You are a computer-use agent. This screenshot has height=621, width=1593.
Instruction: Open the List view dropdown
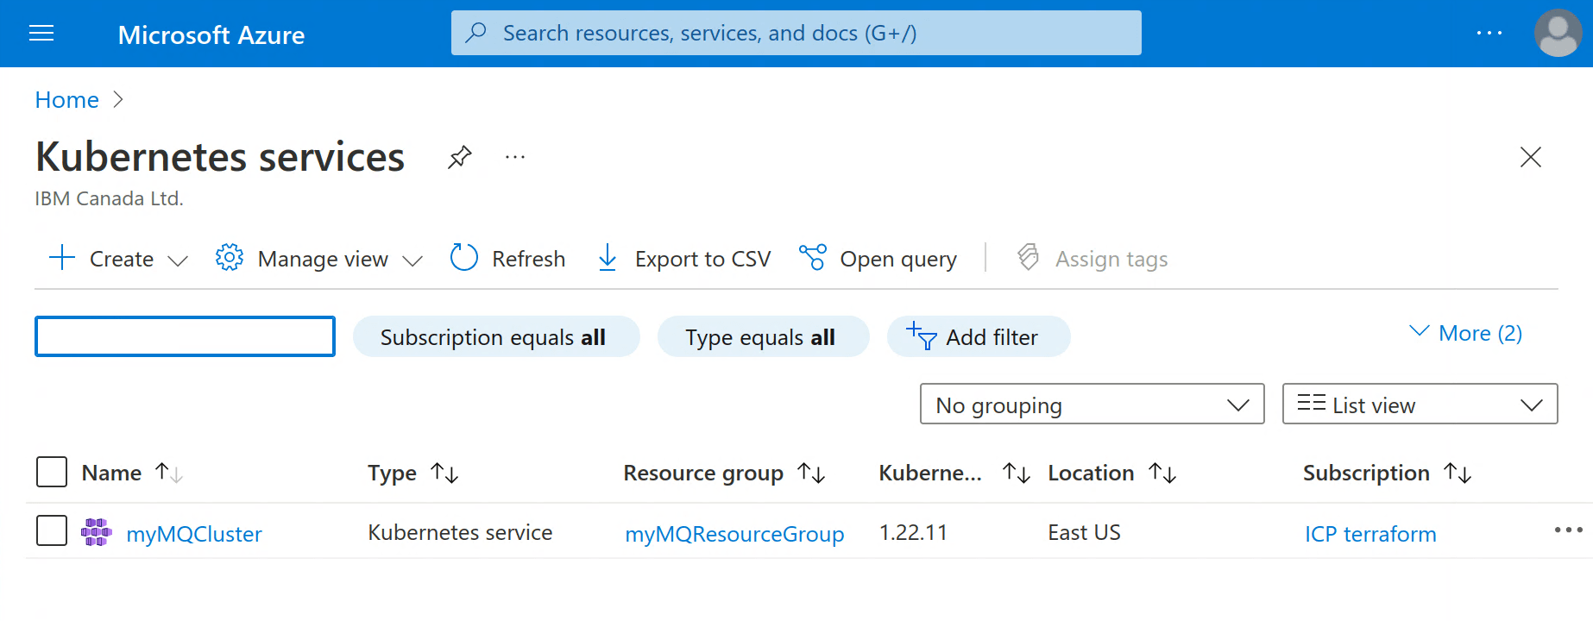pos(1420,404)
